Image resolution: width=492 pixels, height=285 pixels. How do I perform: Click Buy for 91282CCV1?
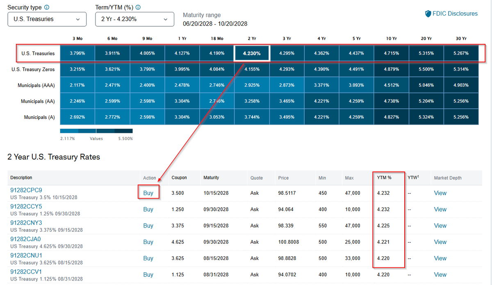coord(148,275)
